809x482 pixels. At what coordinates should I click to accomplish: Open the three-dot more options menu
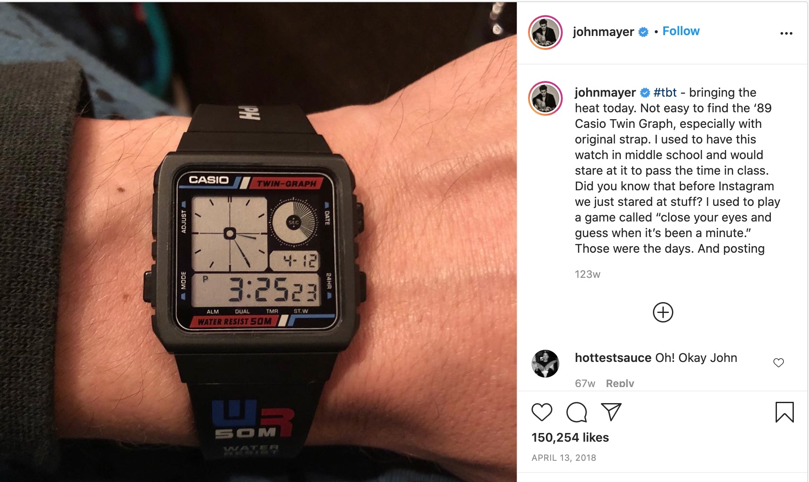pyautogui.click(x=786, y=33)
